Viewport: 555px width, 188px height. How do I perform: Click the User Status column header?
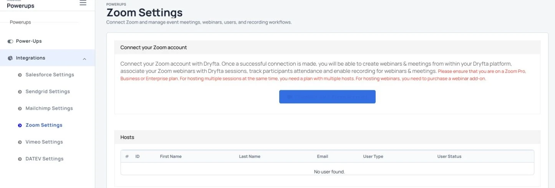click(x=449, y=157)
